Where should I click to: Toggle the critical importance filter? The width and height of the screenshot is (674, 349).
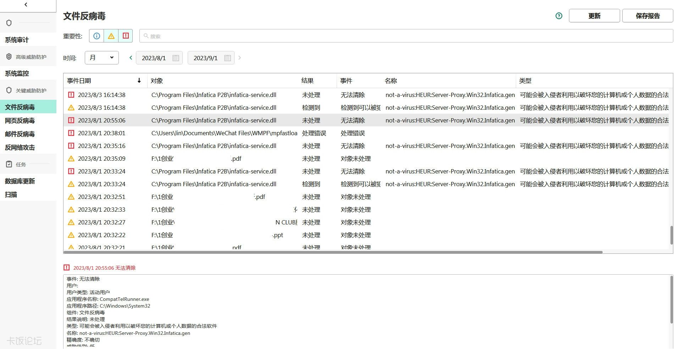tap(126, 36)
